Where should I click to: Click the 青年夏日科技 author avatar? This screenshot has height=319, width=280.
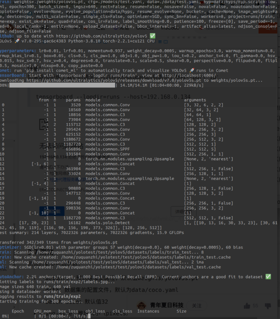pos(141,305)
